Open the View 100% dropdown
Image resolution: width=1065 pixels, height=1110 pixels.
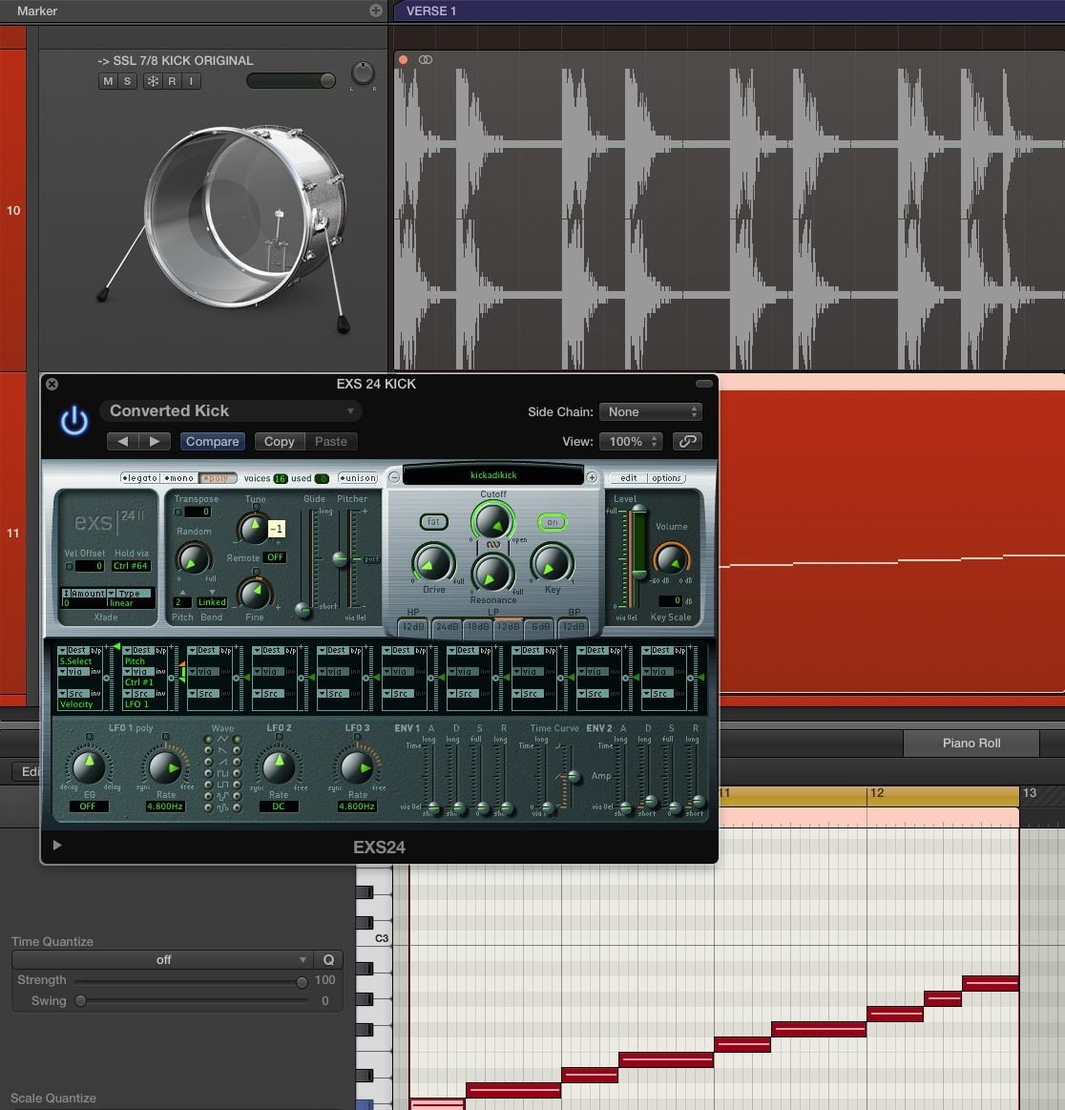click(x=631, y=441)
